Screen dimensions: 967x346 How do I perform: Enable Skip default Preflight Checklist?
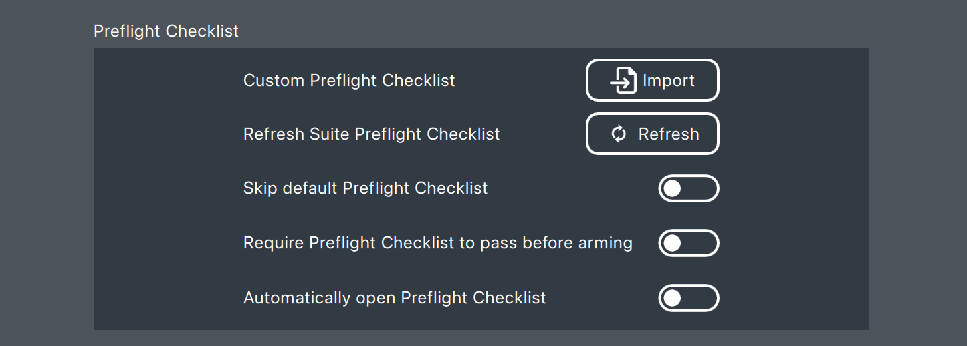point(688,188)
